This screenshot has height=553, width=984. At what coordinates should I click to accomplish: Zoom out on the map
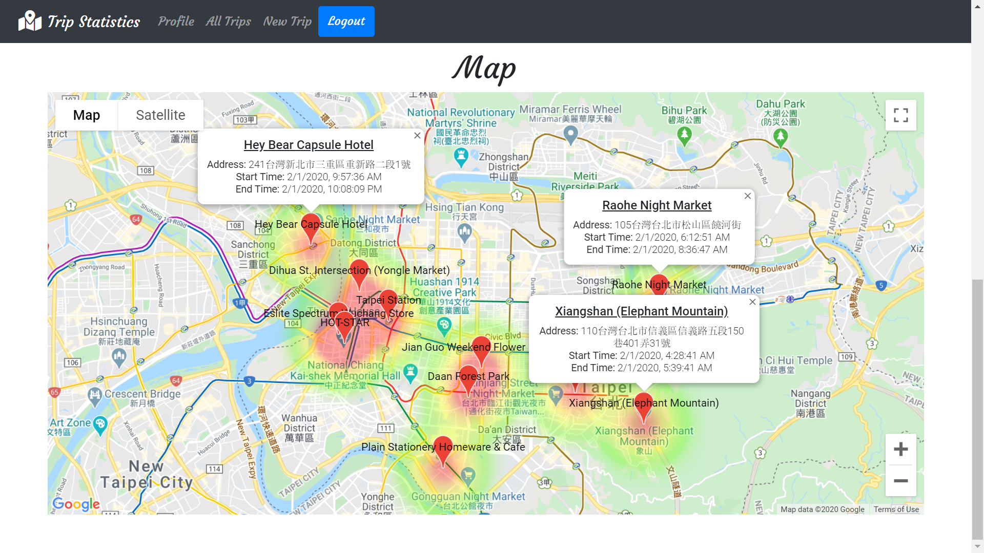coord(901,481)
